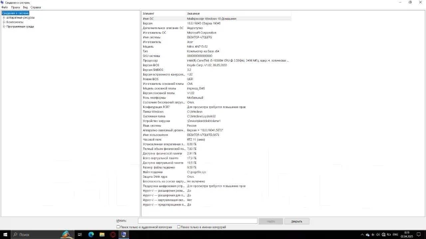426x239 pixels.
Task: Click the search text input field
Action: [x=198, y=221]
